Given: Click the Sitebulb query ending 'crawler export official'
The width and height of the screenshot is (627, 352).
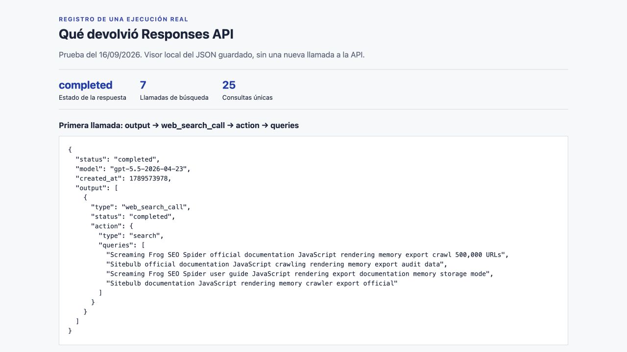Looking at the screenshot, I should 252,283.
